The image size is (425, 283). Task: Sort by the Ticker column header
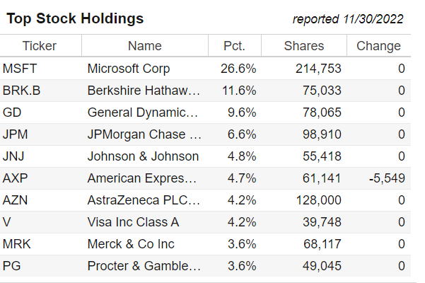[40, 46]
